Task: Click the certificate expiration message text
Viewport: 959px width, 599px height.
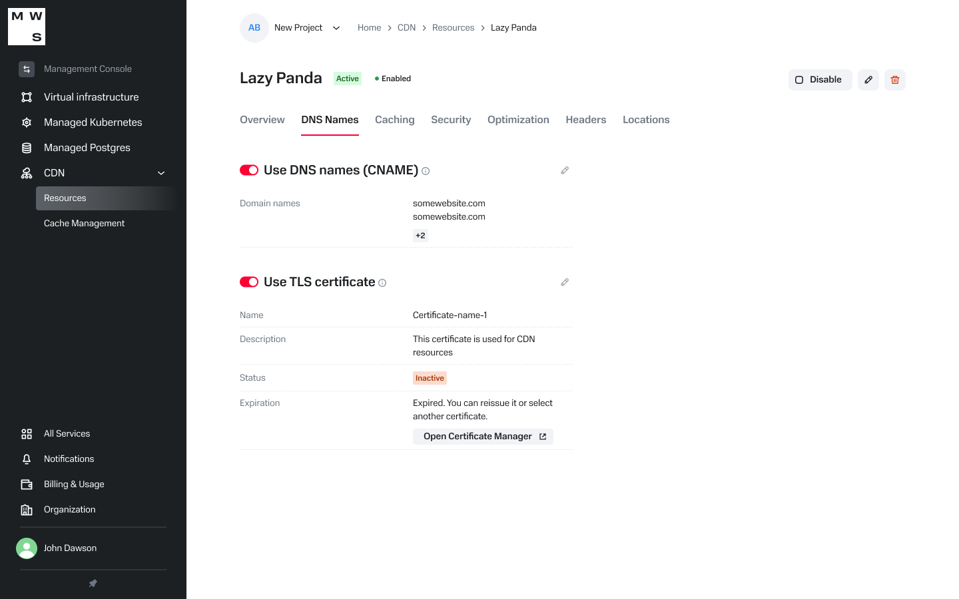Action: (x=483, y=410)
